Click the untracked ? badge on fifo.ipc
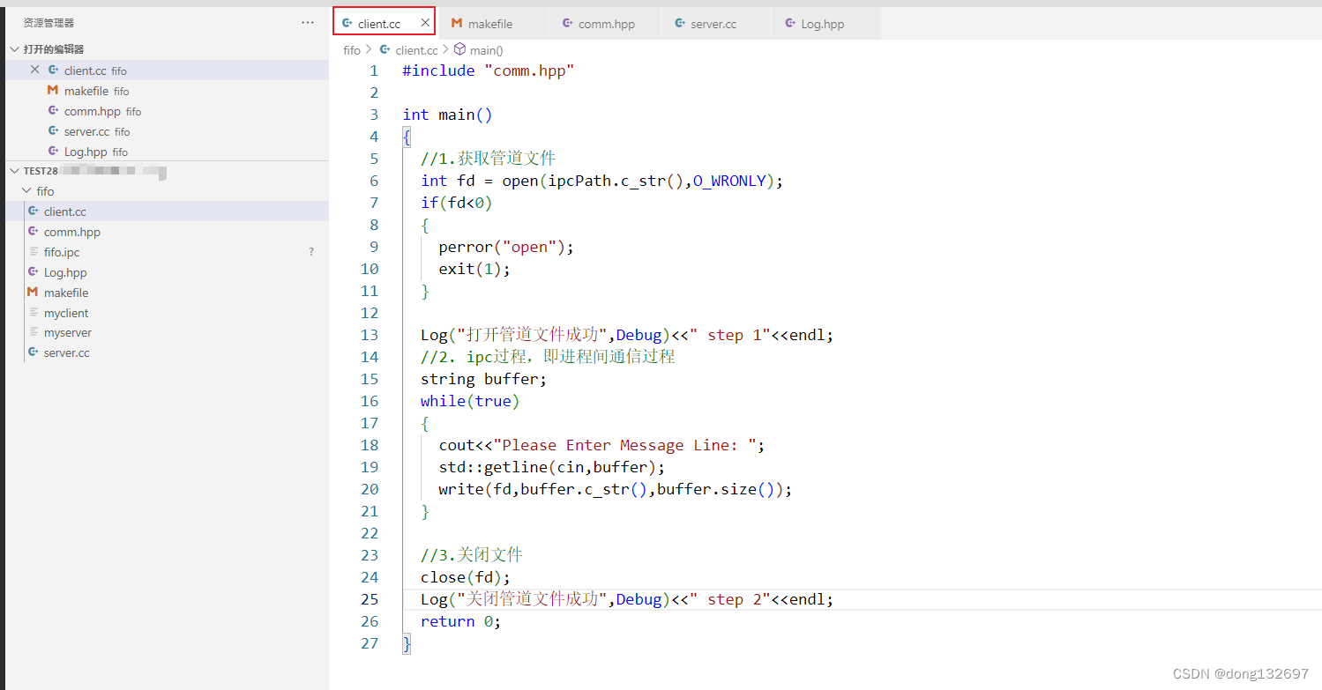This screenshot has height=690, width=1322. (311, 252)
